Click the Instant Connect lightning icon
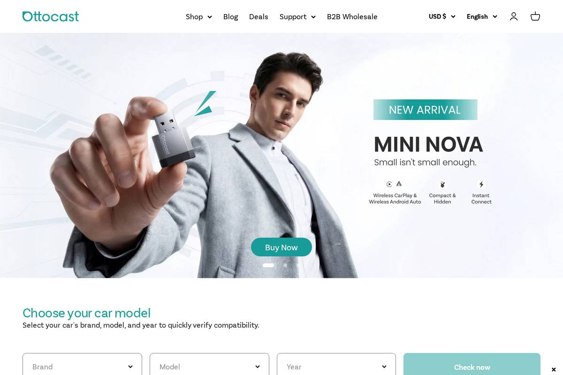This screenshot has height=375, width=563. [x=481, y=184]
